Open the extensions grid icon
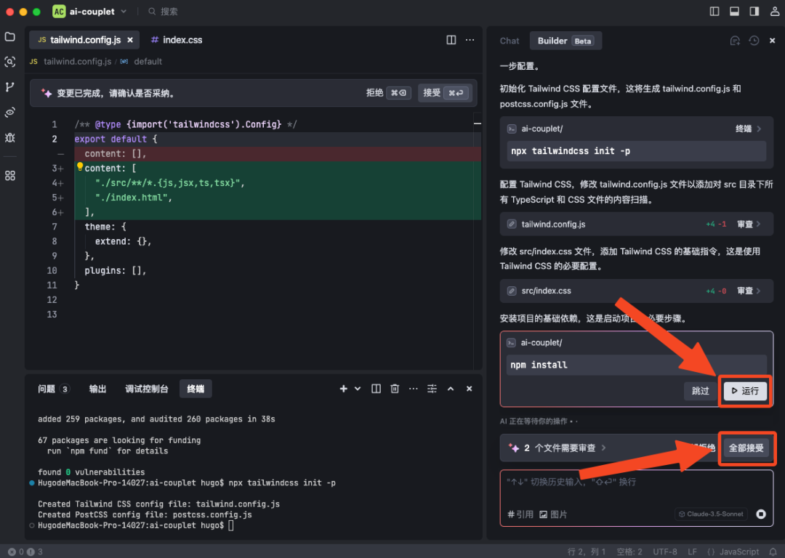785x558 pixels. pyautogui.click(x=10, y=176)
